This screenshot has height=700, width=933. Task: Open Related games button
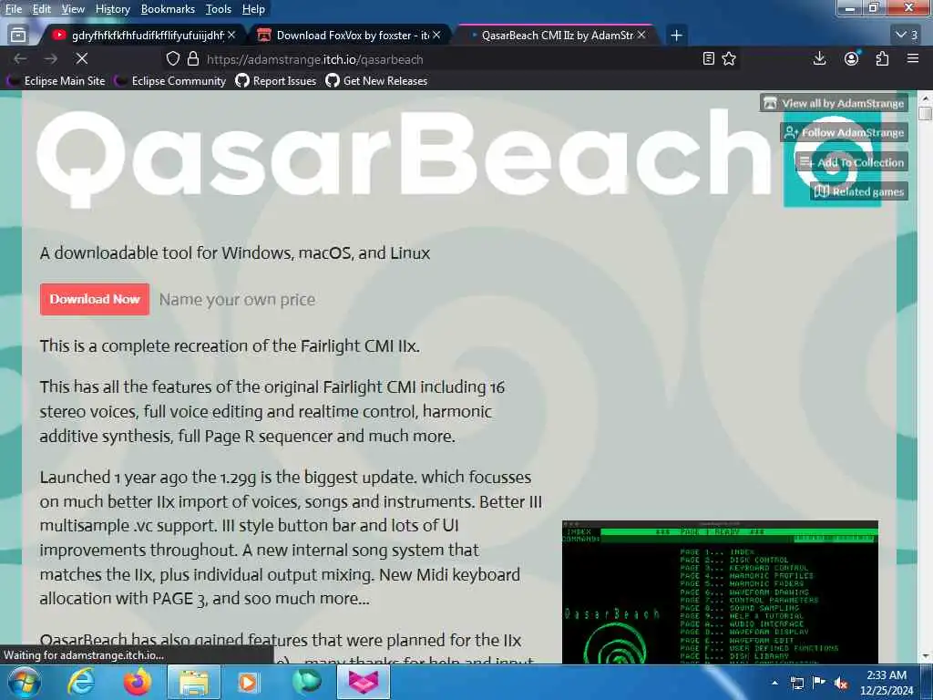[x=859, y=191]
